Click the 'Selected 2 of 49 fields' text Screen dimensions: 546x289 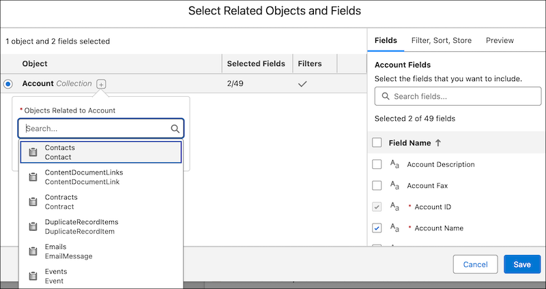[415, 119]
